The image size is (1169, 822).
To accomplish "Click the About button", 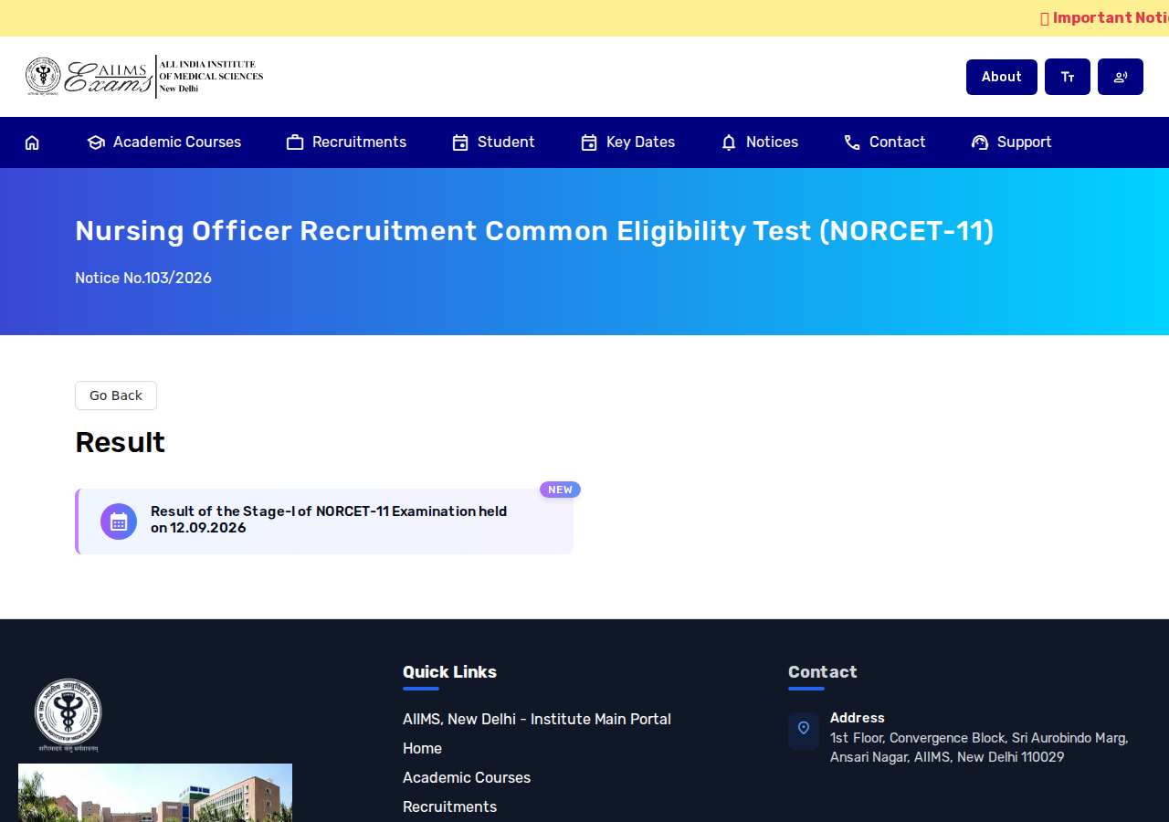I will (1002, 77).
